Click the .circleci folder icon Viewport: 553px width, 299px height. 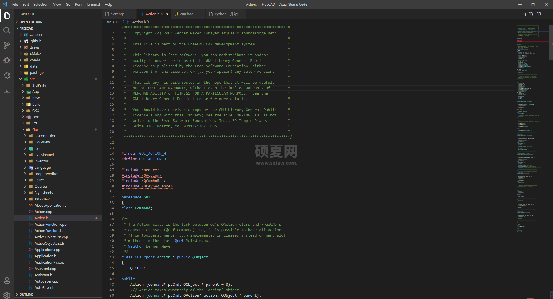pos(26,35)
